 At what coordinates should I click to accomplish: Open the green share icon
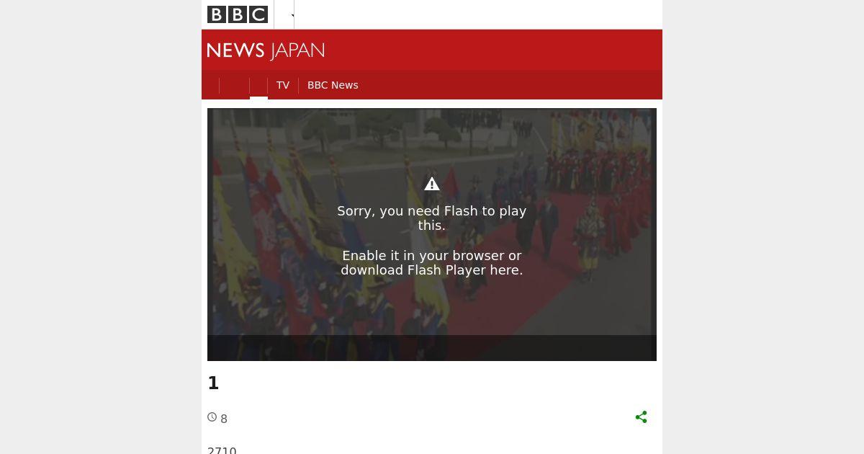641,417
